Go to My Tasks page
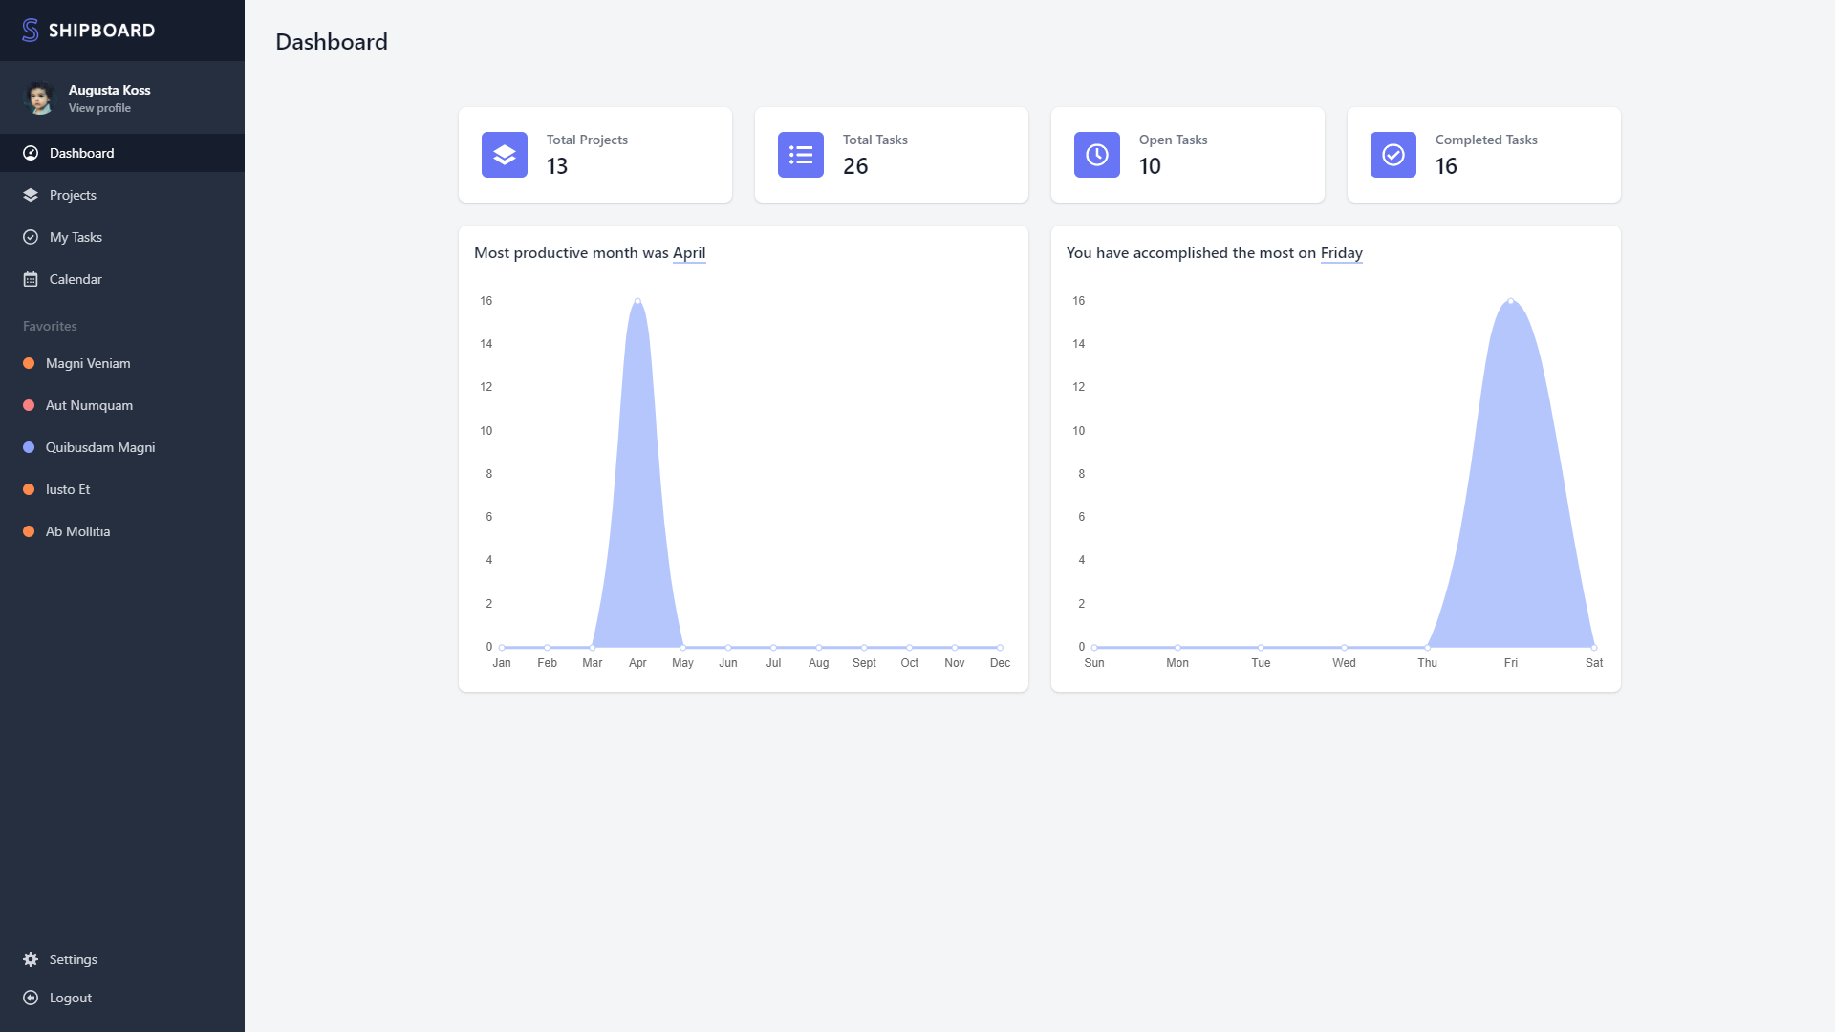 click(76, 237)
